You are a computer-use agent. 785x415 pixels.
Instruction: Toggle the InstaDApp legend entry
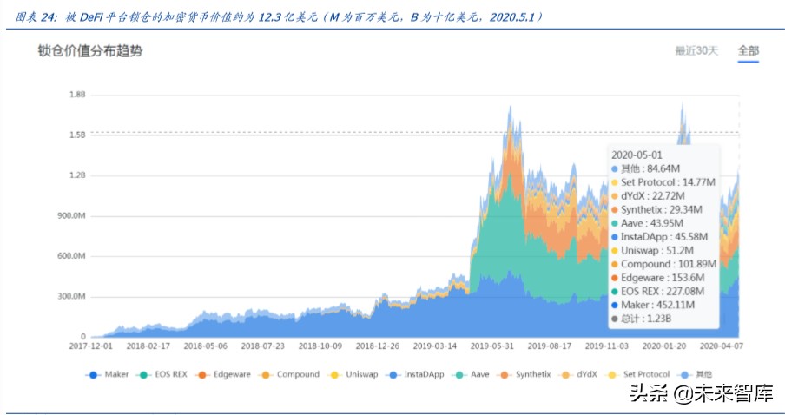tap(414, 374)
